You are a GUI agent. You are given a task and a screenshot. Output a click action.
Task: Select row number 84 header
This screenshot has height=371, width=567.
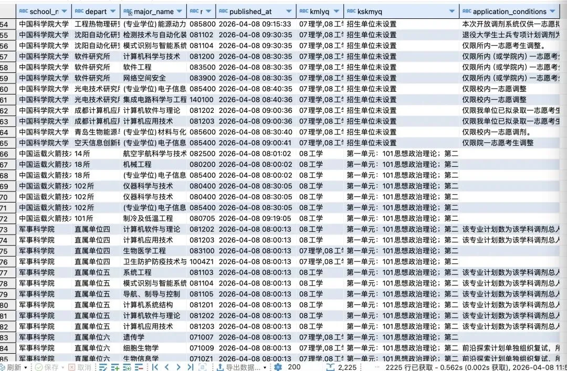(7, 348)
